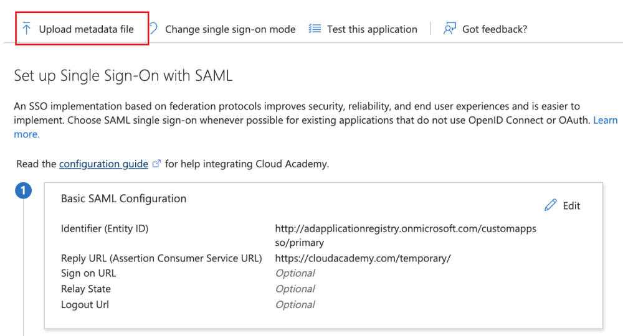Click the Optional value for Logout Url
This screenshot has width=623, height=336.
(x=295, y=304)
